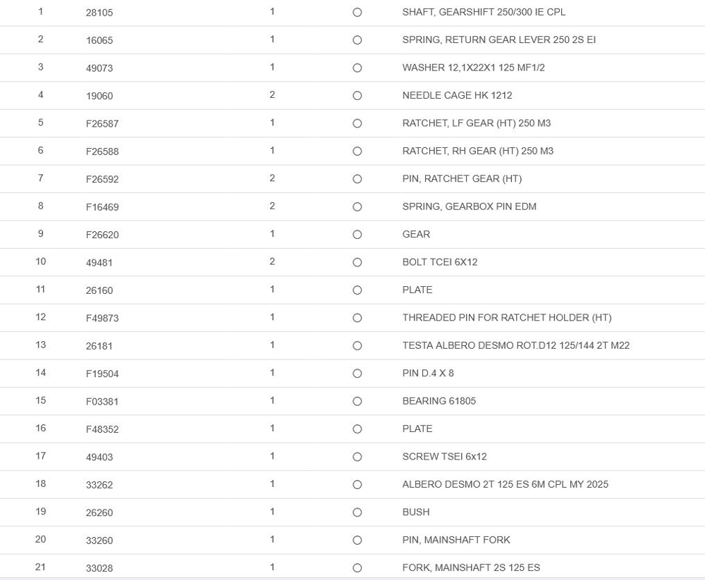
Task: Open part number 33262
Action: (x=99, y=485)
